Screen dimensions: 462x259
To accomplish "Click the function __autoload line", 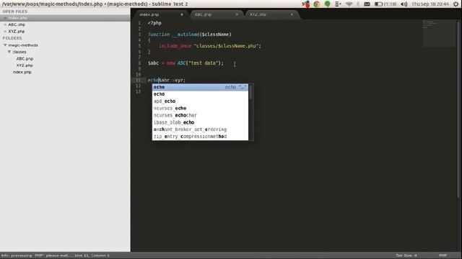I will click(189, 35).
